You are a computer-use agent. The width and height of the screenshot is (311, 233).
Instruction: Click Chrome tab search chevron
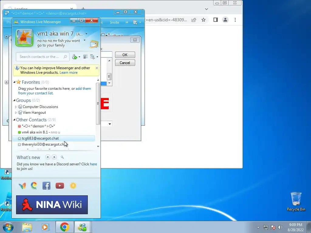tap(207, 9)
